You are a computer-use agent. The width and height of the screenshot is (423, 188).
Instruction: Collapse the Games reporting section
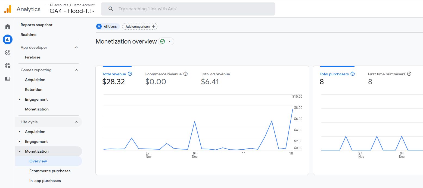coord(77,70)
